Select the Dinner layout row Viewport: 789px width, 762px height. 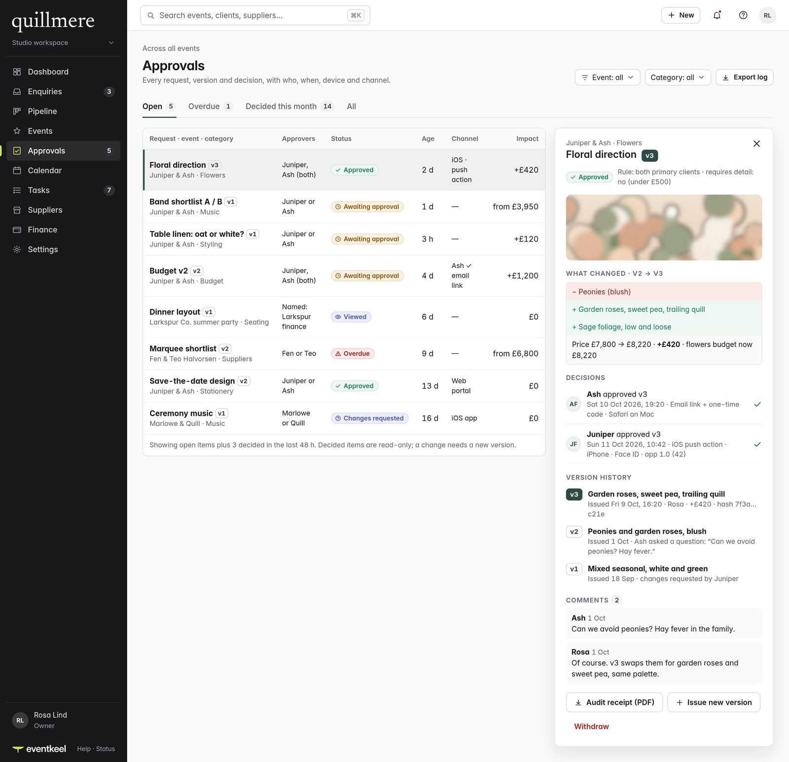tap(344, 317)
